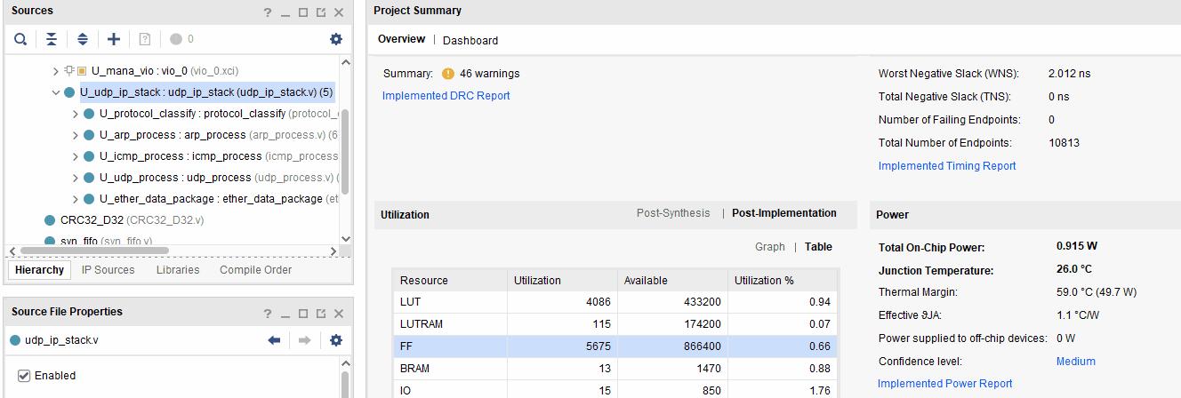This screenshot has width=1181, height=398.
Task: Open the Sources panel settings gear
Action: tap(335, 39)
